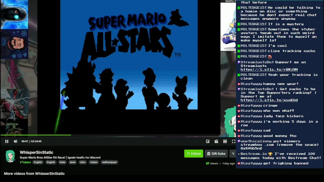The height and width of the screenshot is (182, 324).
Task: Open the Gift Subs button
Action: pyautogui.click(x=216, y=153)
